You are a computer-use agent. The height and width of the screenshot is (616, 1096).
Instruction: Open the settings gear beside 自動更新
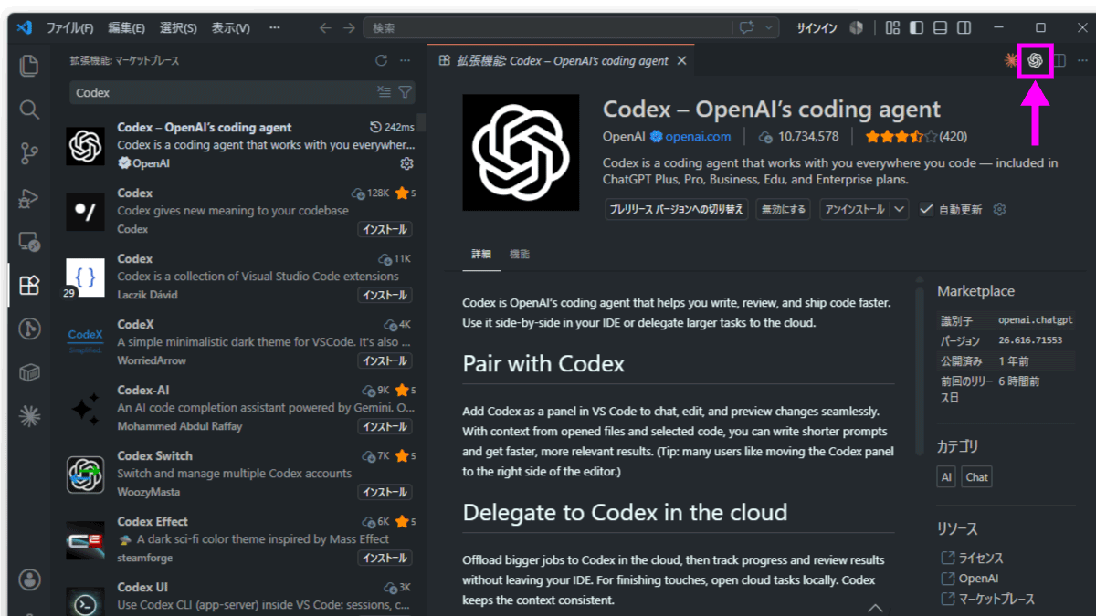pos(999,209)
